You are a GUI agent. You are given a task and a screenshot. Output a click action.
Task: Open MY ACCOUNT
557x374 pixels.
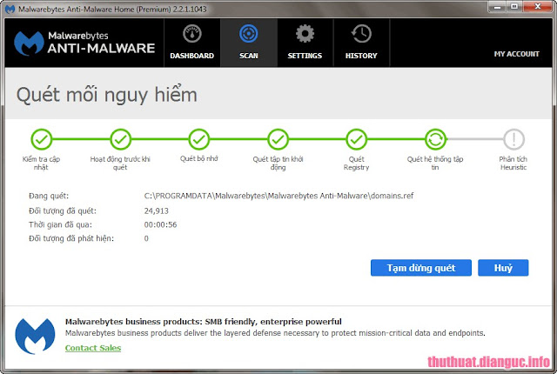(x=516, y=54)
